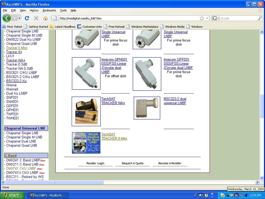Open the BSC322-2 Ku sidebar link
Viewport: 265px width, 199px height.
(x=16, y=81)
